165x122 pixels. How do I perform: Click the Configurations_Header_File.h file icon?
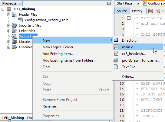pyautogui.click(x=20, y=20)
